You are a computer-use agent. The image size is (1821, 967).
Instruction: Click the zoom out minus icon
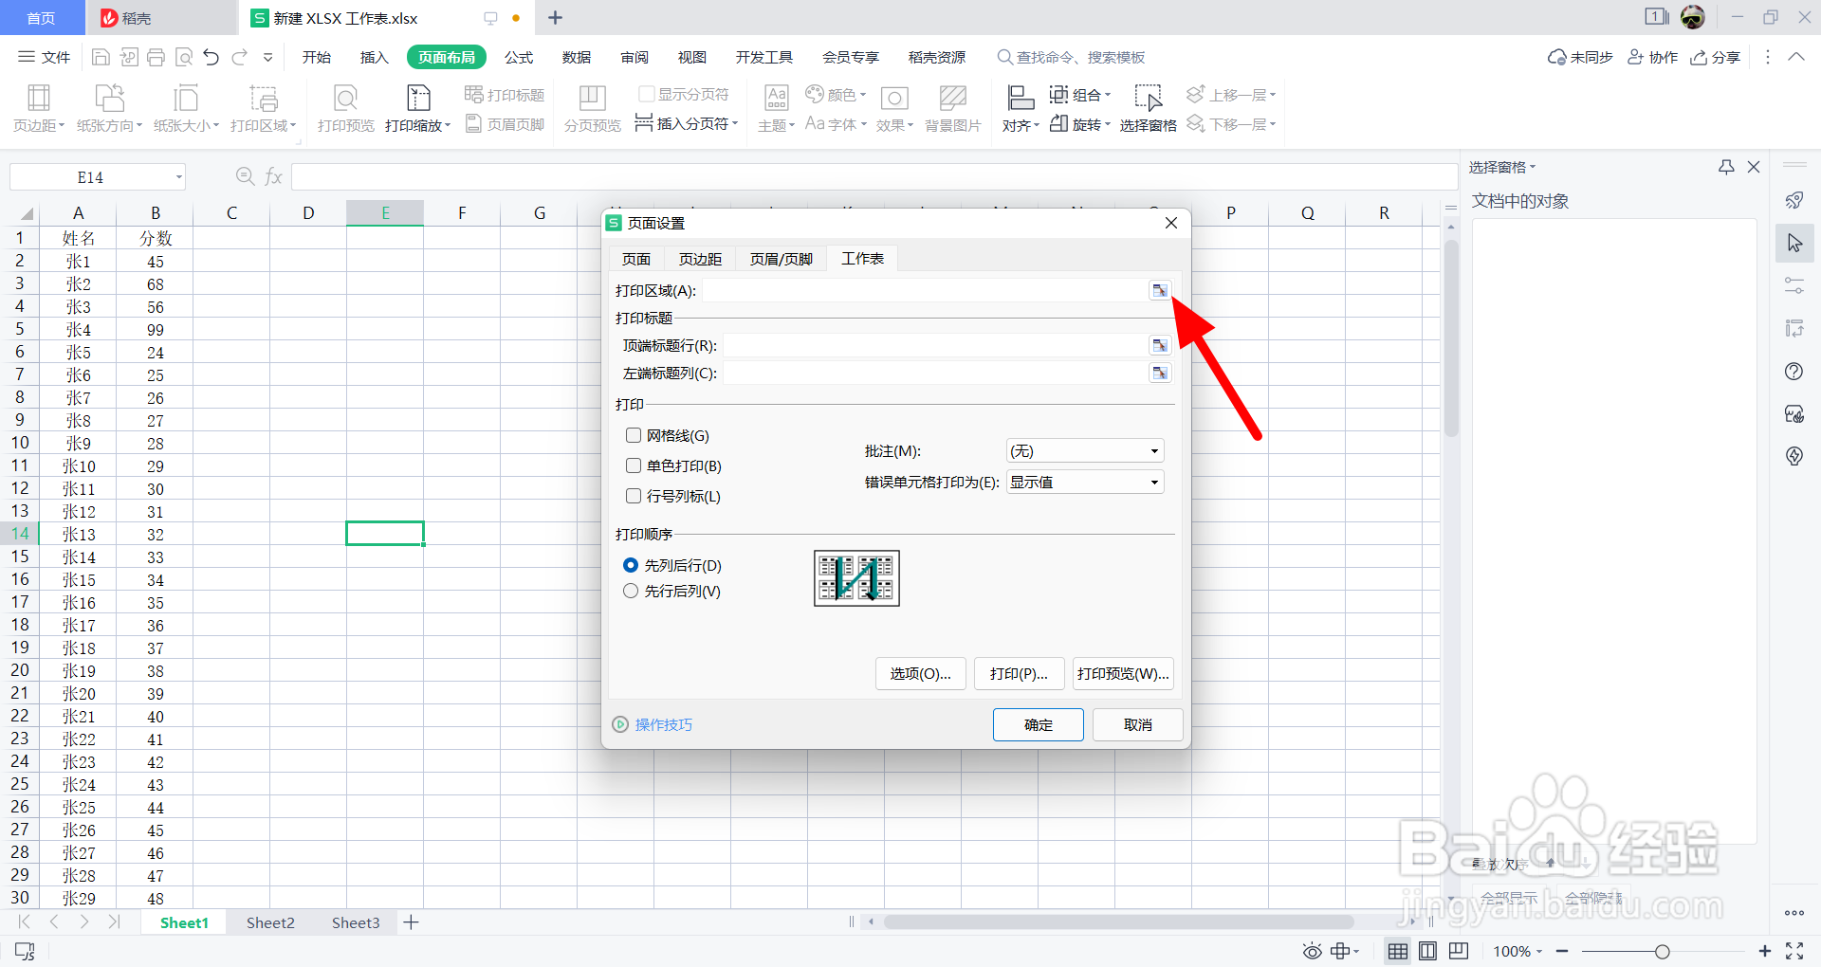coord(1562,951)
